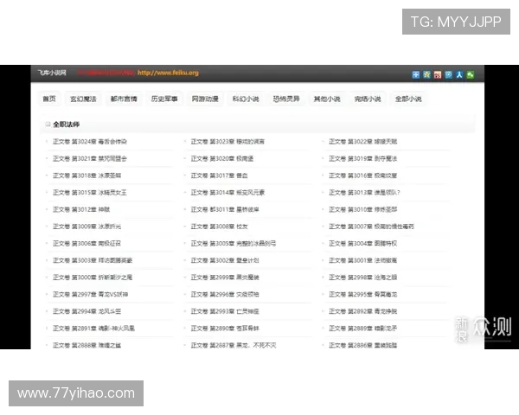Open chapter 第3023章
519x415 pixels.
227,142
